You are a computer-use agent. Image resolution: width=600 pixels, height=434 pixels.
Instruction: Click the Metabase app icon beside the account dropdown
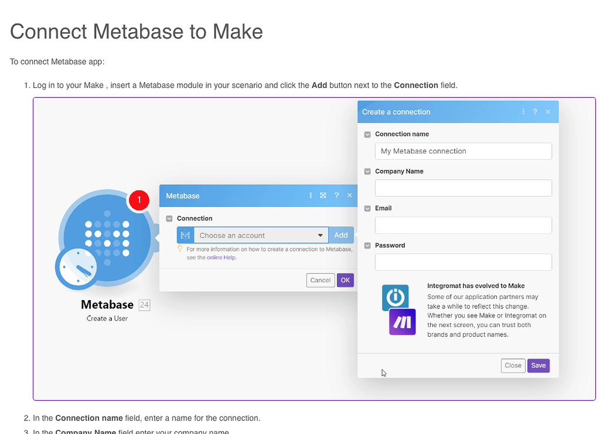[185, 235]
